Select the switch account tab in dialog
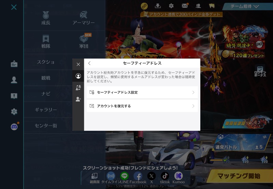The height and width of the screenshot is (189, 273). 78,88
